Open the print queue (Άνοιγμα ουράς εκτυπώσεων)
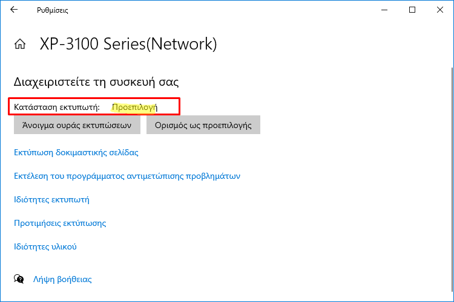Image resolution: width=454 pixels, height=302 pixels. (77, 125)
